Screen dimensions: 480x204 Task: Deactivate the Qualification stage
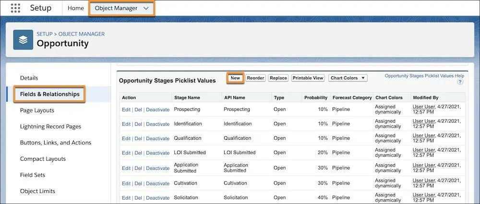tap(157, 138)
